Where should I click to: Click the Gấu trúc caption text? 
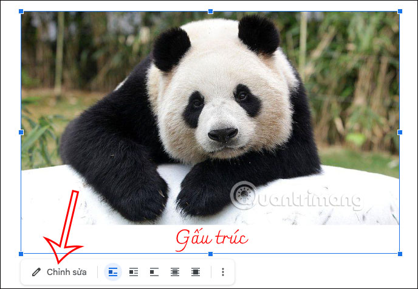[212, 239]
